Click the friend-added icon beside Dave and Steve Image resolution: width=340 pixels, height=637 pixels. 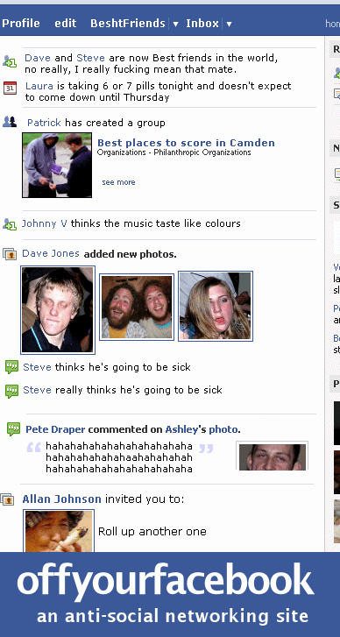pos(10,61)
